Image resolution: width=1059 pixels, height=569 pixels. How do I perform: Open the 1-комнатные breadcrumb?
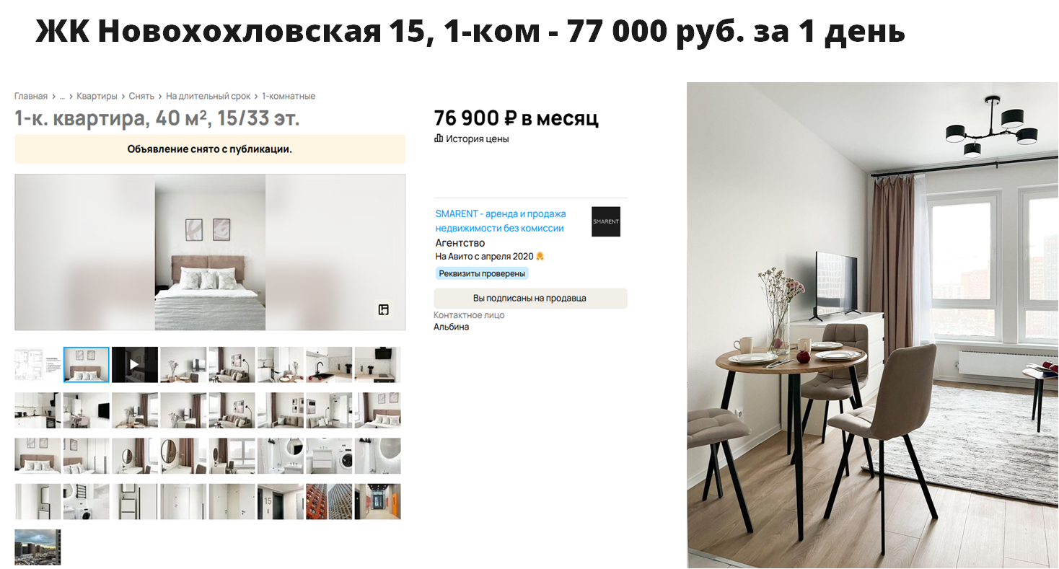point(289,96)
